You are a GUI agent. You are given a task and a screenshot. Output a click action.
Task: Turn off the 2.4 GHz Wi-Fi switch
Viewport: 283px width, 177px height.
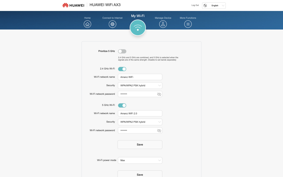coord(122,69)
